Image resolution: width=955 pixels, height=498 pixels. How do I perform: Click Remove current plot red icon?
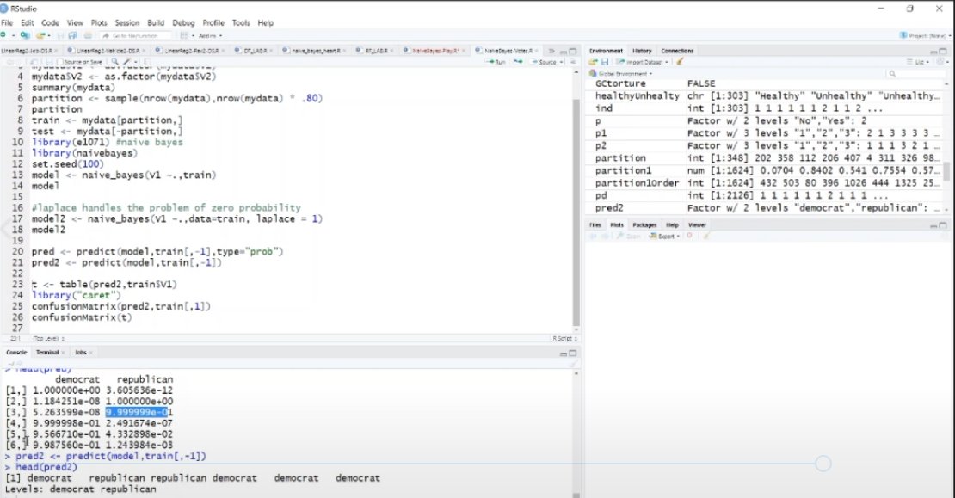click(x=689, y=236)
